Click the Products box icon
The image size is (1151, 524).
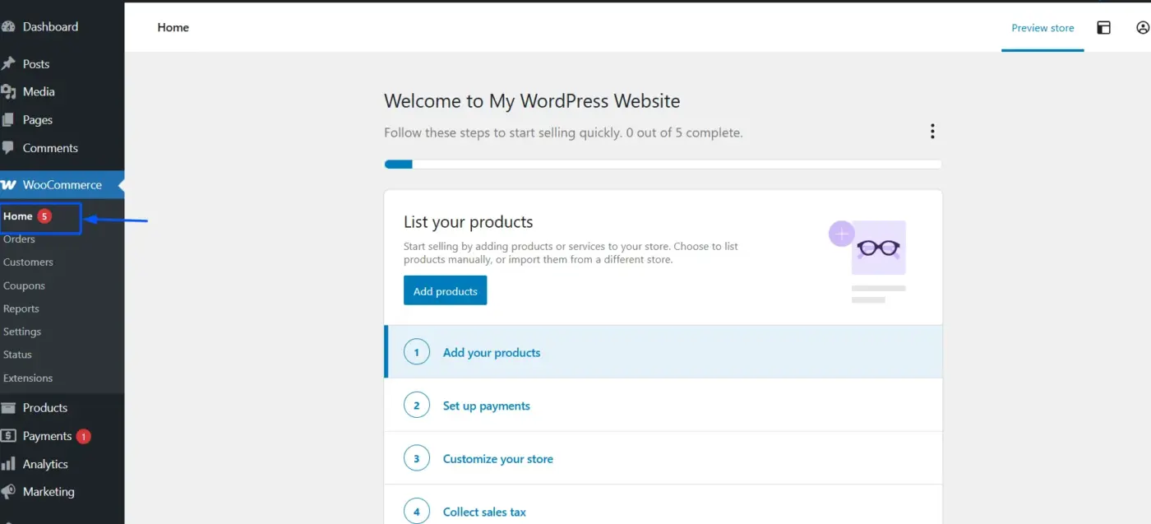pos(8,407)
